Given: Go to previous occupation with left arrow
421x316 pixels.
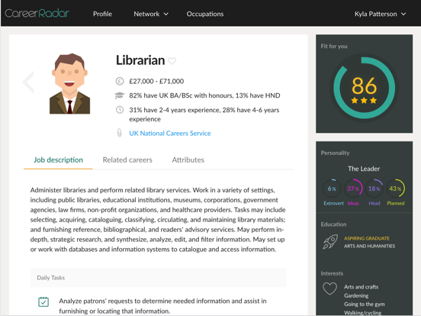Looking at the screenshot, I should [28, 82].
